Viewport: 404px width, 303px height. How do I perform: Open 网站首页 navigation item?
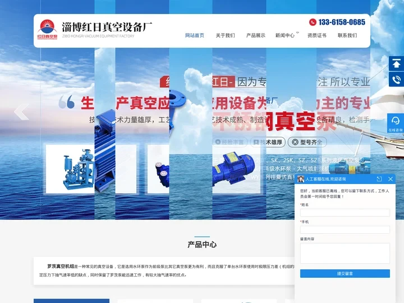tap(195, 35)
